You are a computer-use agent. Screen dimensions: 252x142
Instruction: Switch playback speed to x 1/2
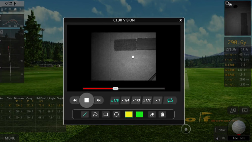point(147,100)
